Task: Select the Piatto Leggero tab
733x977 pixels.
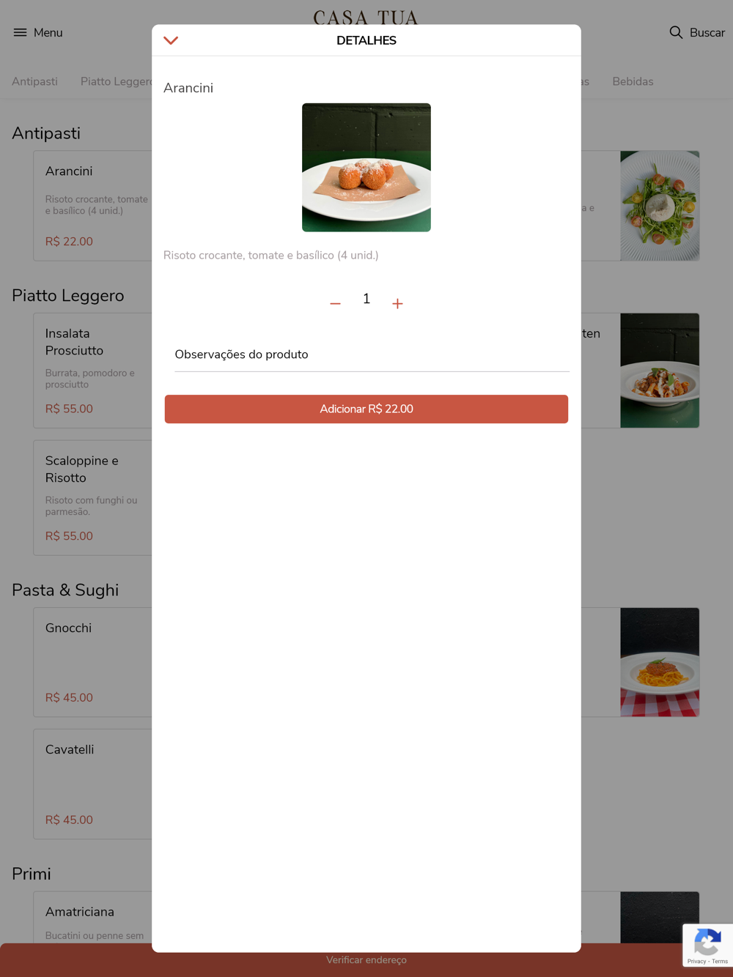Action: point(117,81)
